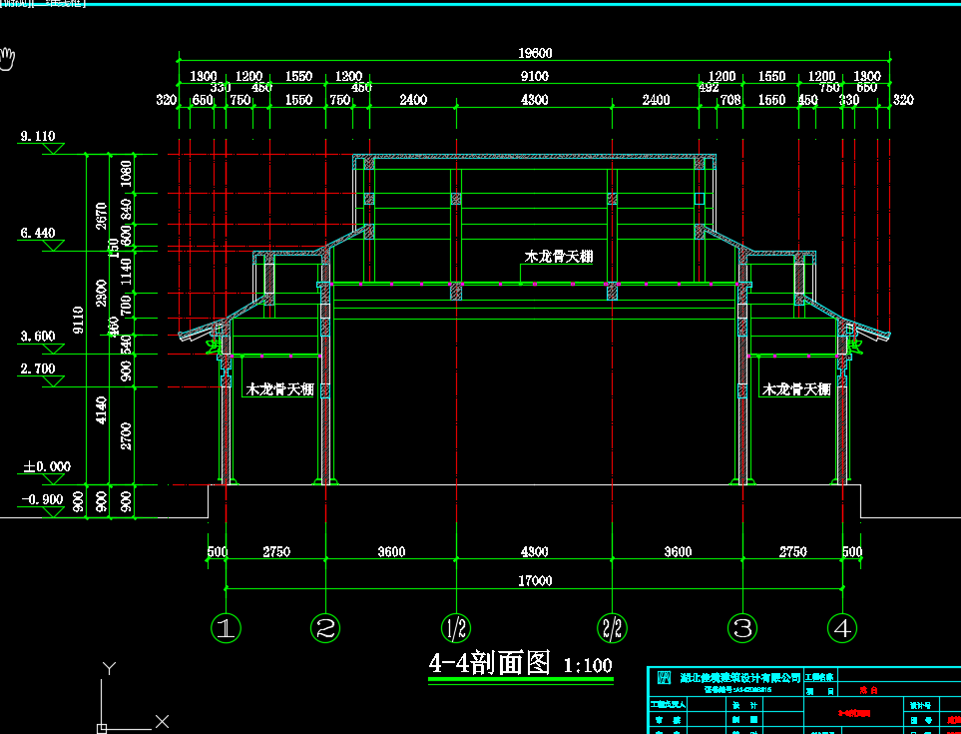This screenshot has width=961, height=734.
Task: Select the 1:100 scale text
Action: (588, 665)
